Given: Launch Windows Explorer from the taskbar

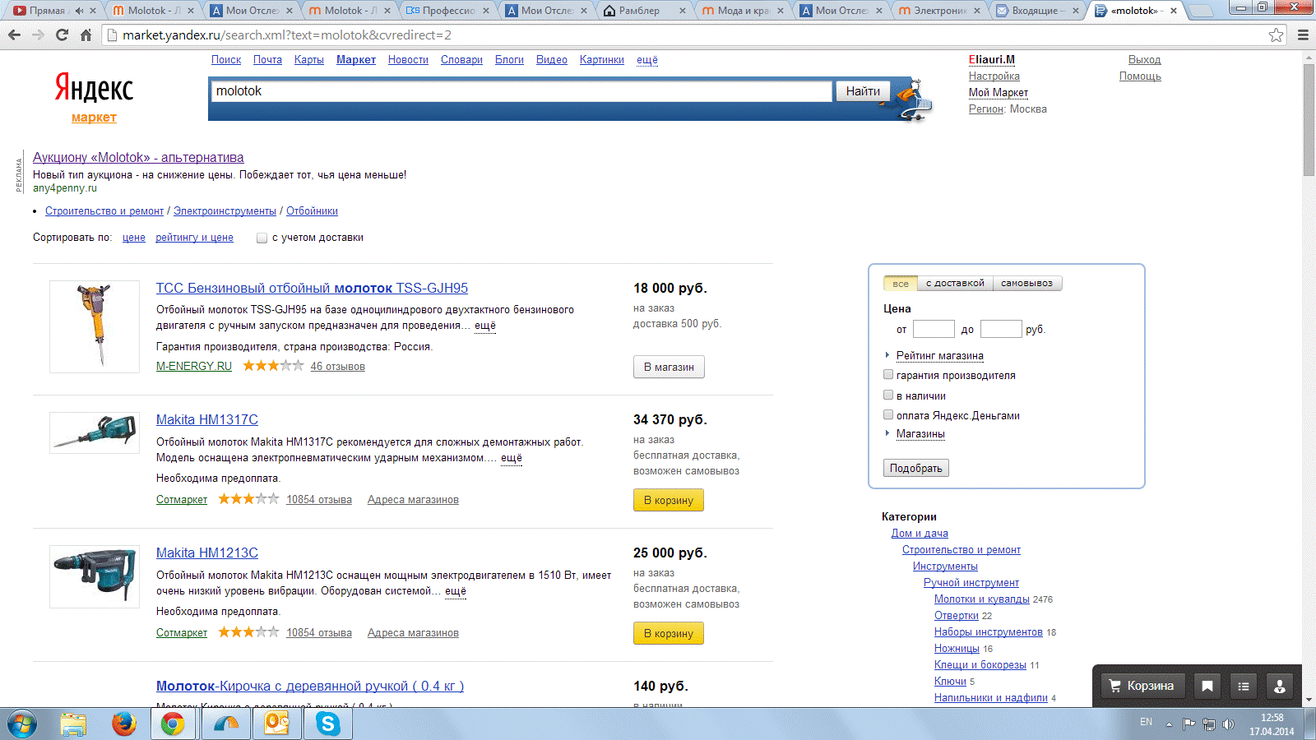Looking at the screenshot, I should (x=73, y=724).
